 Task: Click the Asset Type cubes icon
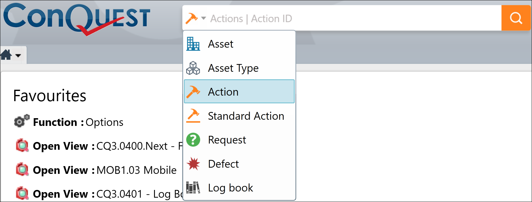coord(193,68)
